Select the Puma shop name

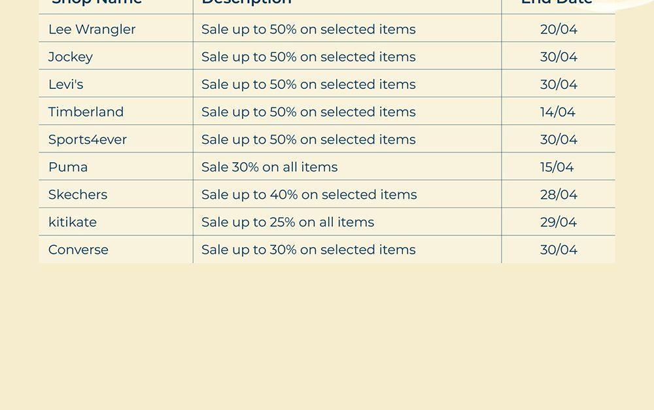68,167
